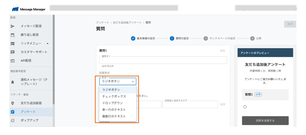Choose ラジオボタン from dropdown list
Screen dimensions: 306x135
118,90
